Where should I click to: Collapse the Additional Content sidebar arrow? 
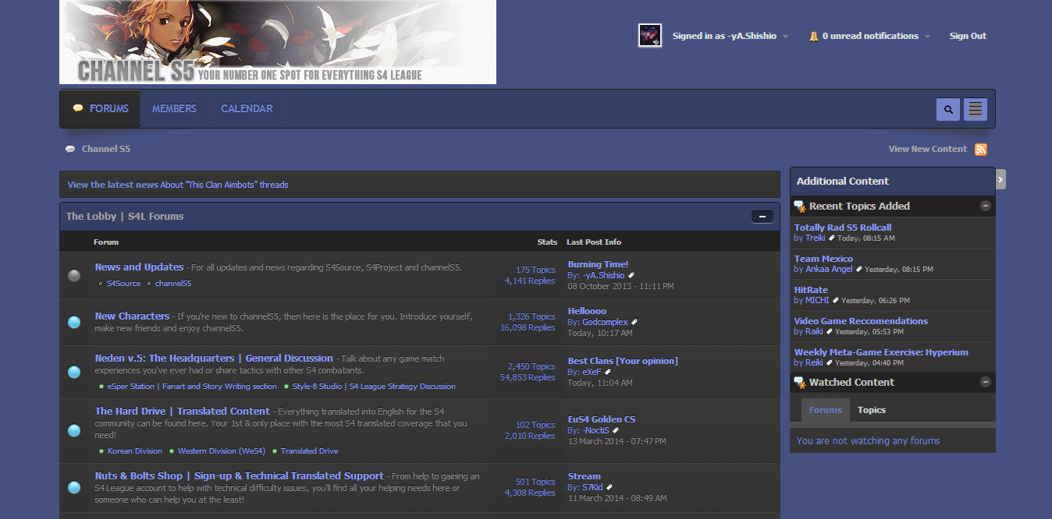coord(1001,179)
